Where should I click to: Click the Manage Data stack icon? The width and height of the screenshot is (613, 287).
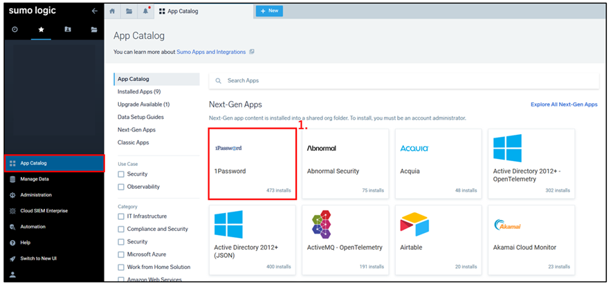[x=12, y=179]
